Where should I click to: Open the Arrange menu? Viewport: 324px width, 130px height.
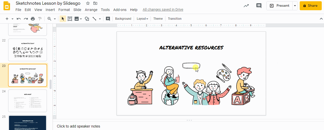click(91, 10)
